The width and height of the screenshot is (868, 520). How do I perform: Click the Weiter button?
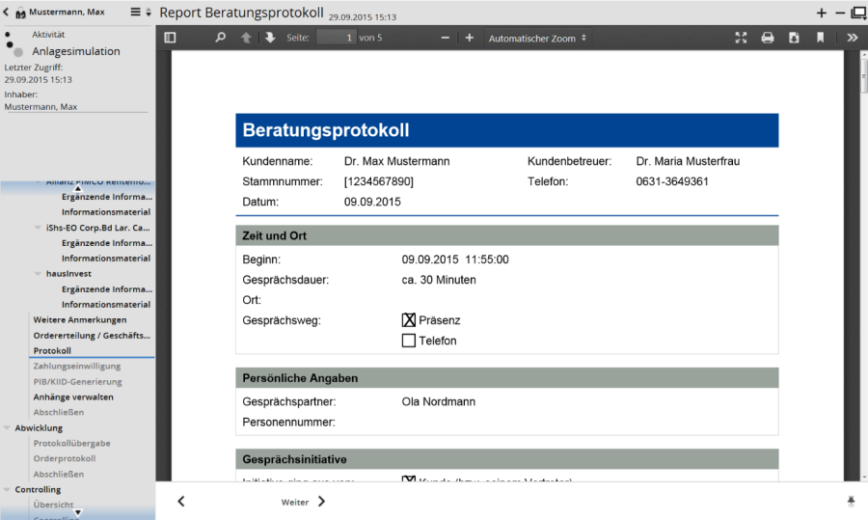coord(303,502)
